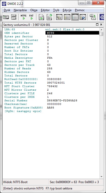This screenshot has width=106, height=193.
Task: Click the single disk device toolbar icon
Action: pyautogui.click(x=6, y=17)
